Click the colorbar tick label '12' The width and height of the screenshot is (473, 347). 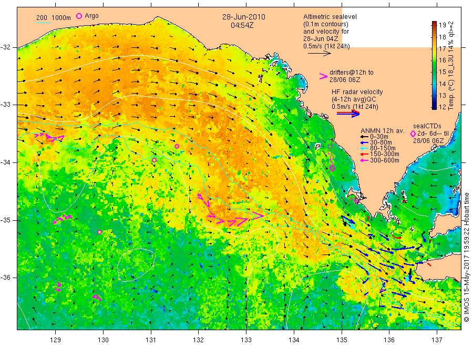[442, 107]
